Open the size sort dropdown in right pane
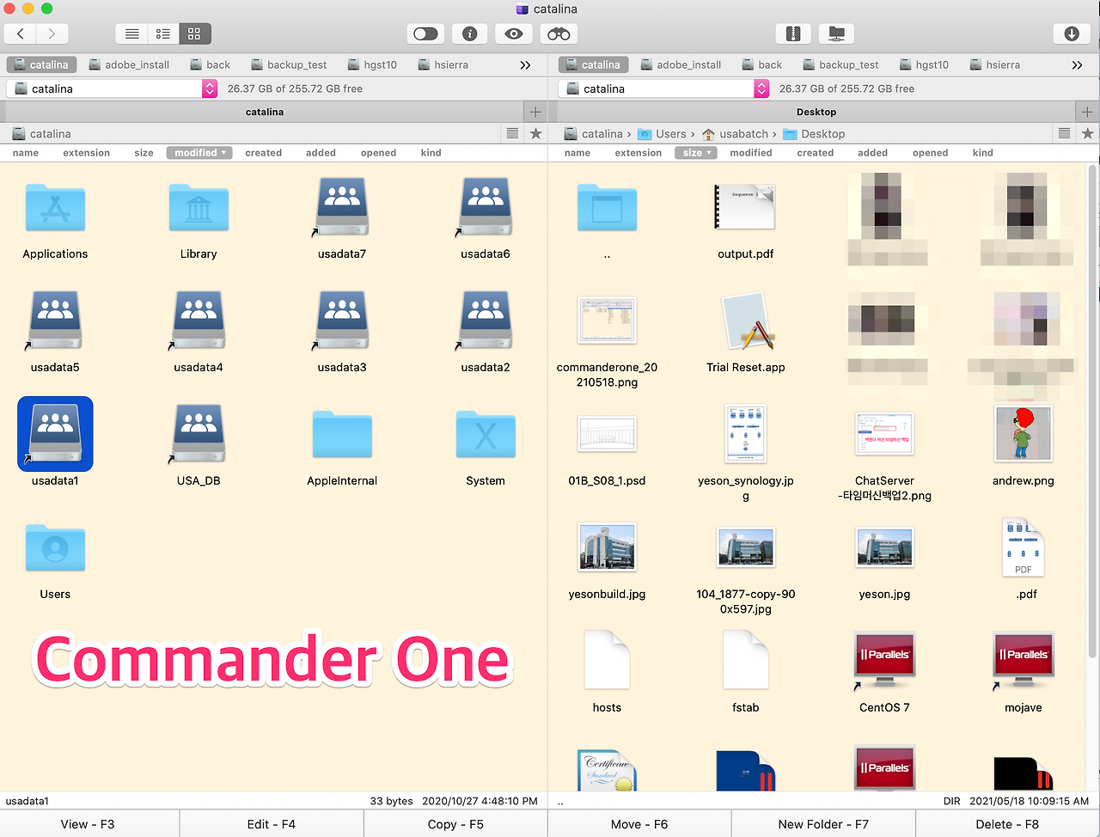 (695, 152)
